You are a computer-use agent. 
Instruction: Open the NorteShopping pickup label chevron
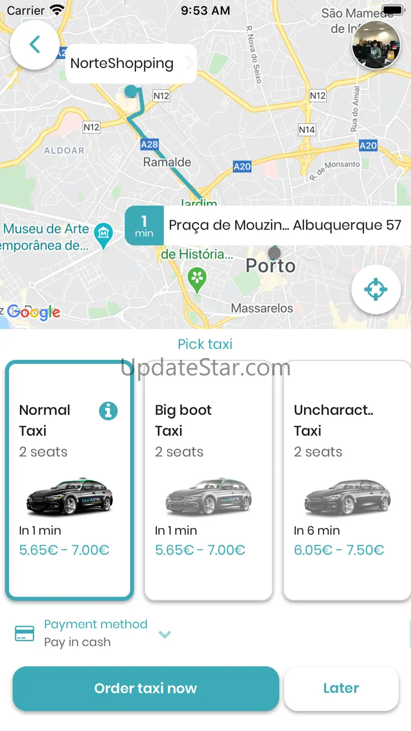pyautogui.click(x=189, y=64)
